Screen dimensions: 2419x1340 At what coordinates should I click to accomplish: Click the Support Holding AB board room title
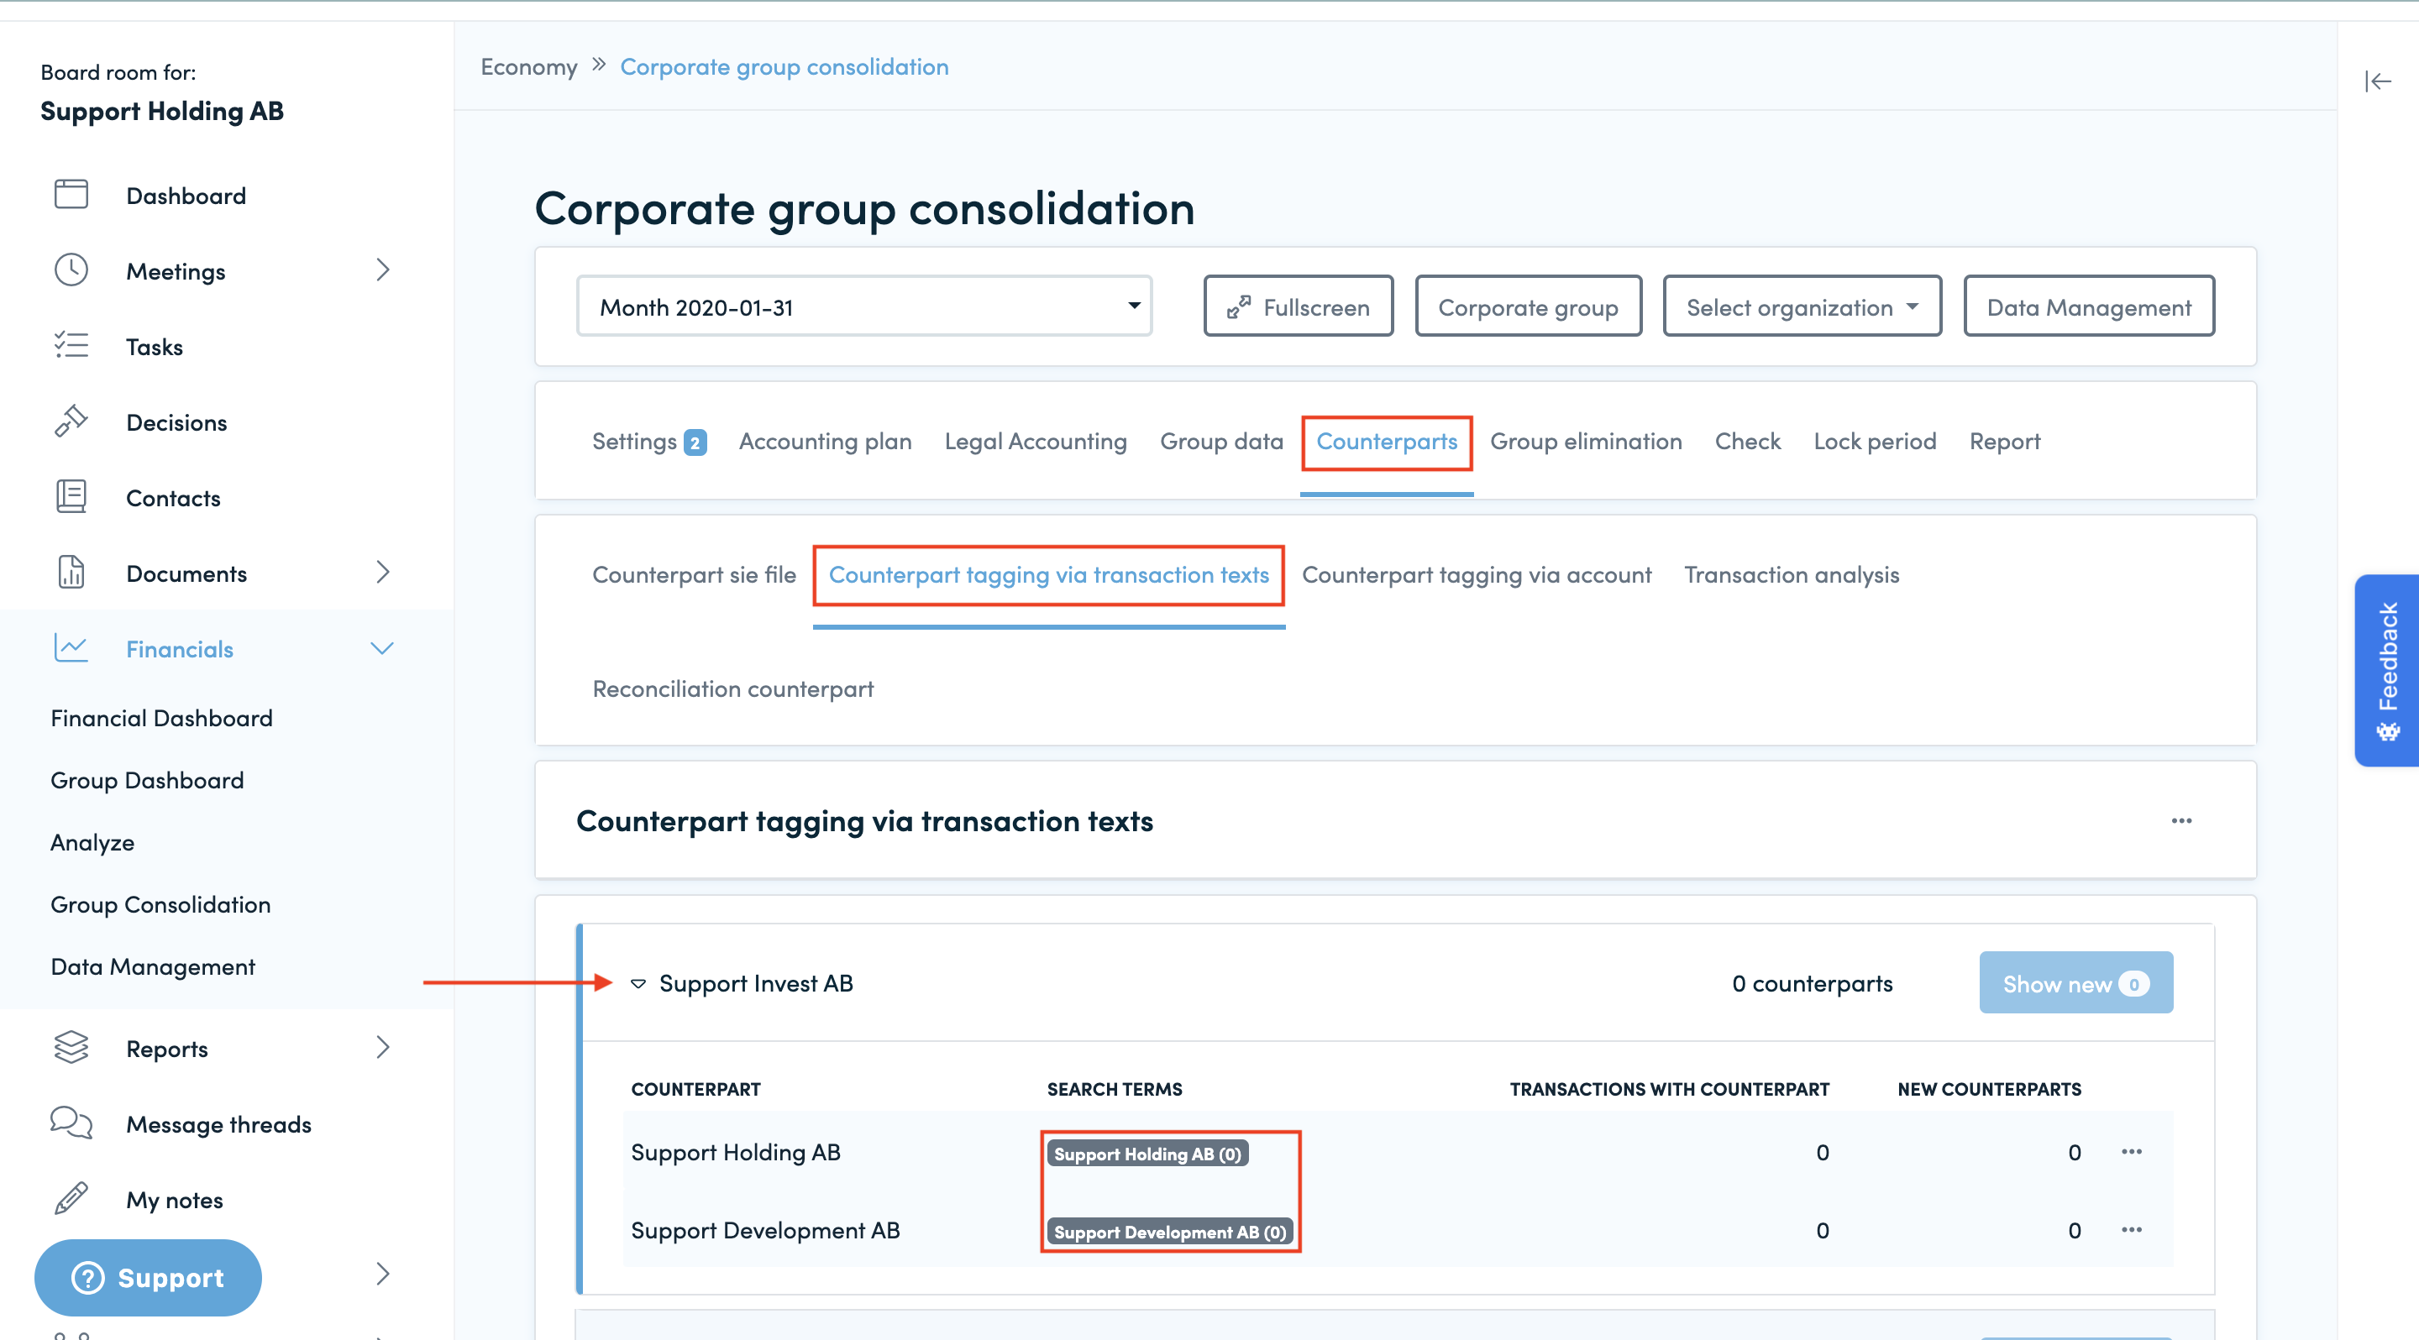(161, 112)
